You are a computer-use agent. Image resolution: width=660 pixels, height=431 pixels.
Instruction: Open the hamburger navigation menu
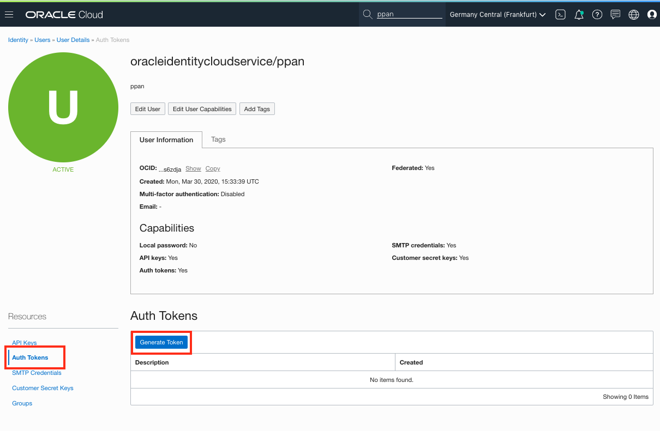tap(9, 15)
